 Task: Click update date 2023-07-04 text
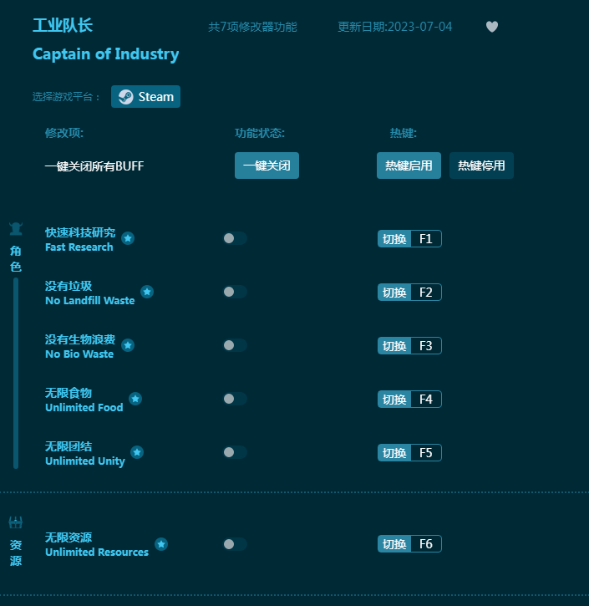coord(394,27)
